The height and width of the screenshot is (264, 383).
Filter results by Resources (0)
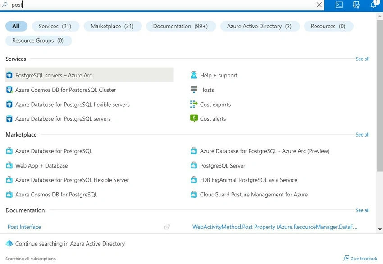coord(328,26)
